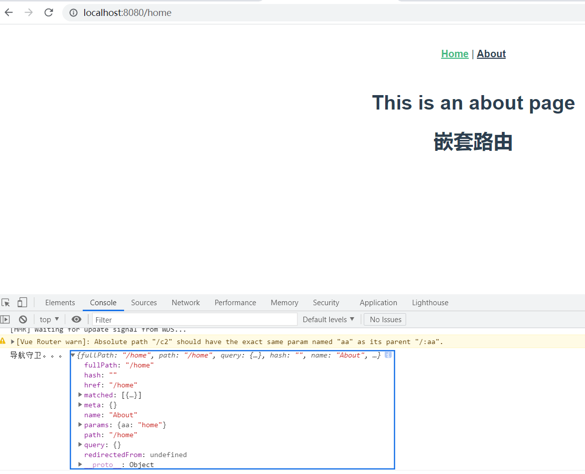585x474 pixels.
Task: Open the About link
Action: [491, 54]
